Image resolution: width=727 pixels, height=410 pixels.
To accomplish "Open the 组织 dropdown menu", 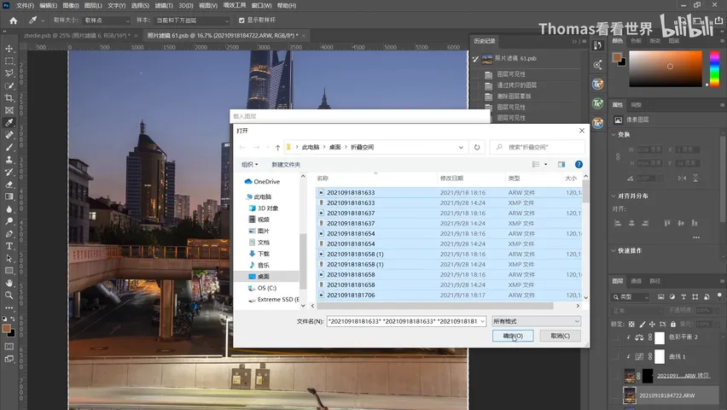I will 249,164.
